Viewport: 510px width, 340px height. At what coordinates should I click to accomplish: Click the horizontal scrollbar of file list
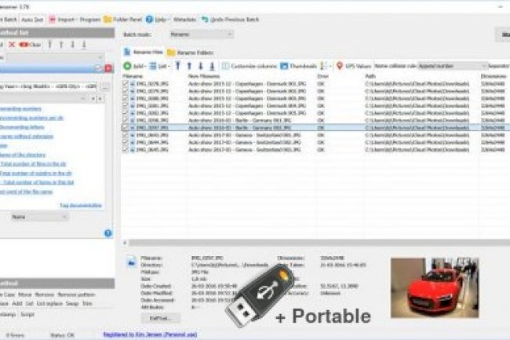[x=319, y=243]
